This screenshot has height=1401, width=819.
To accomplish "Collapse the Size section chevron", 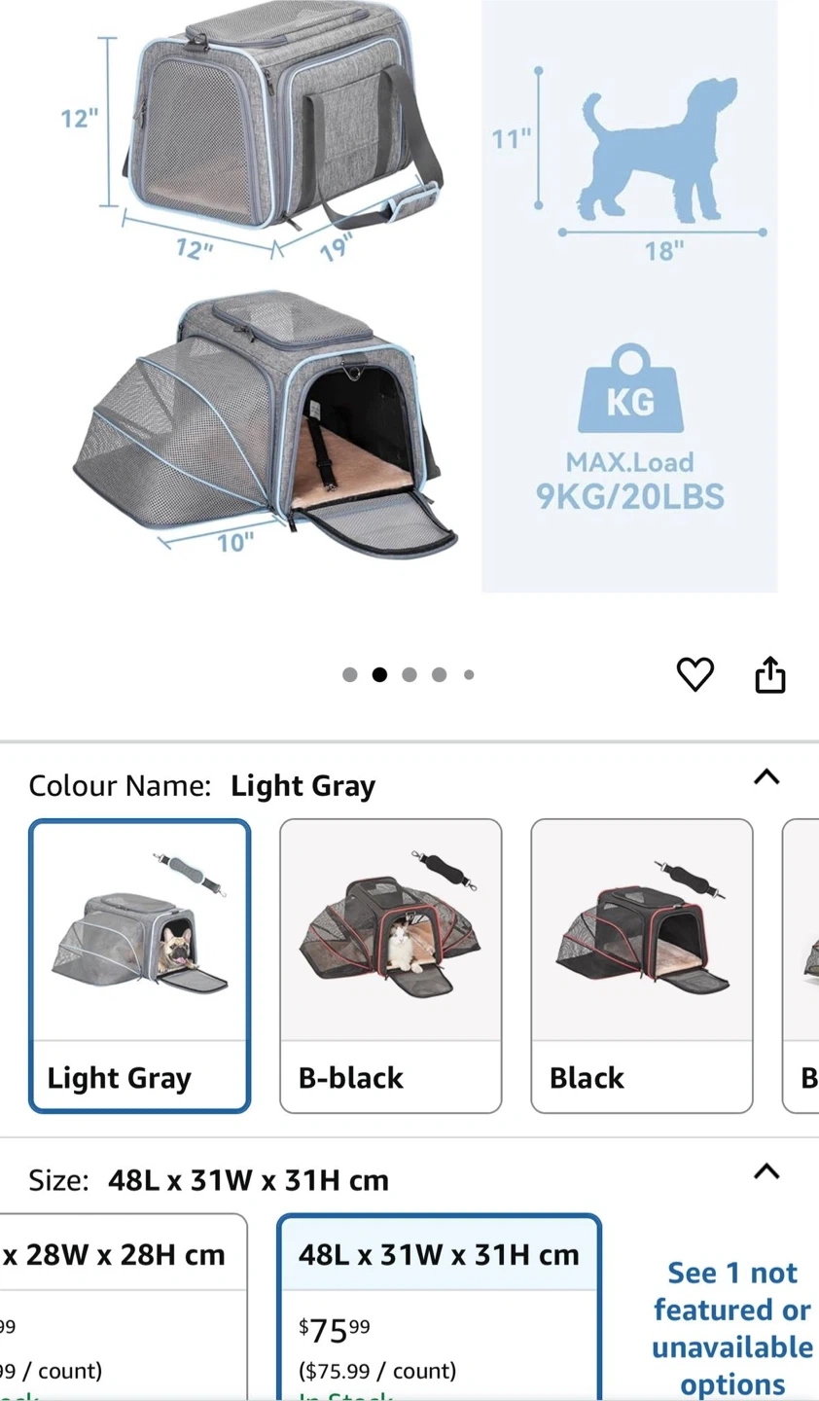I will click(766, 1170).
